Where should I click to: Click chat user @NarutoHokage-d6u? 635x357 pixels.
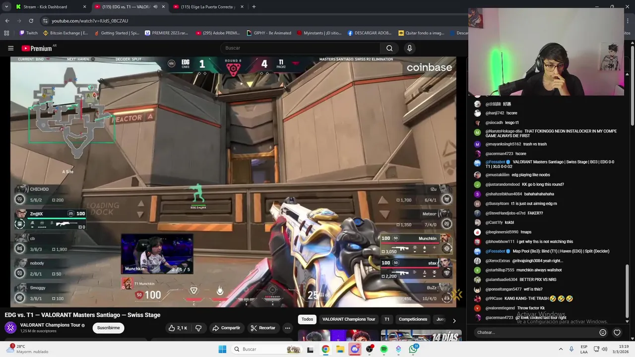click(504, 131)
